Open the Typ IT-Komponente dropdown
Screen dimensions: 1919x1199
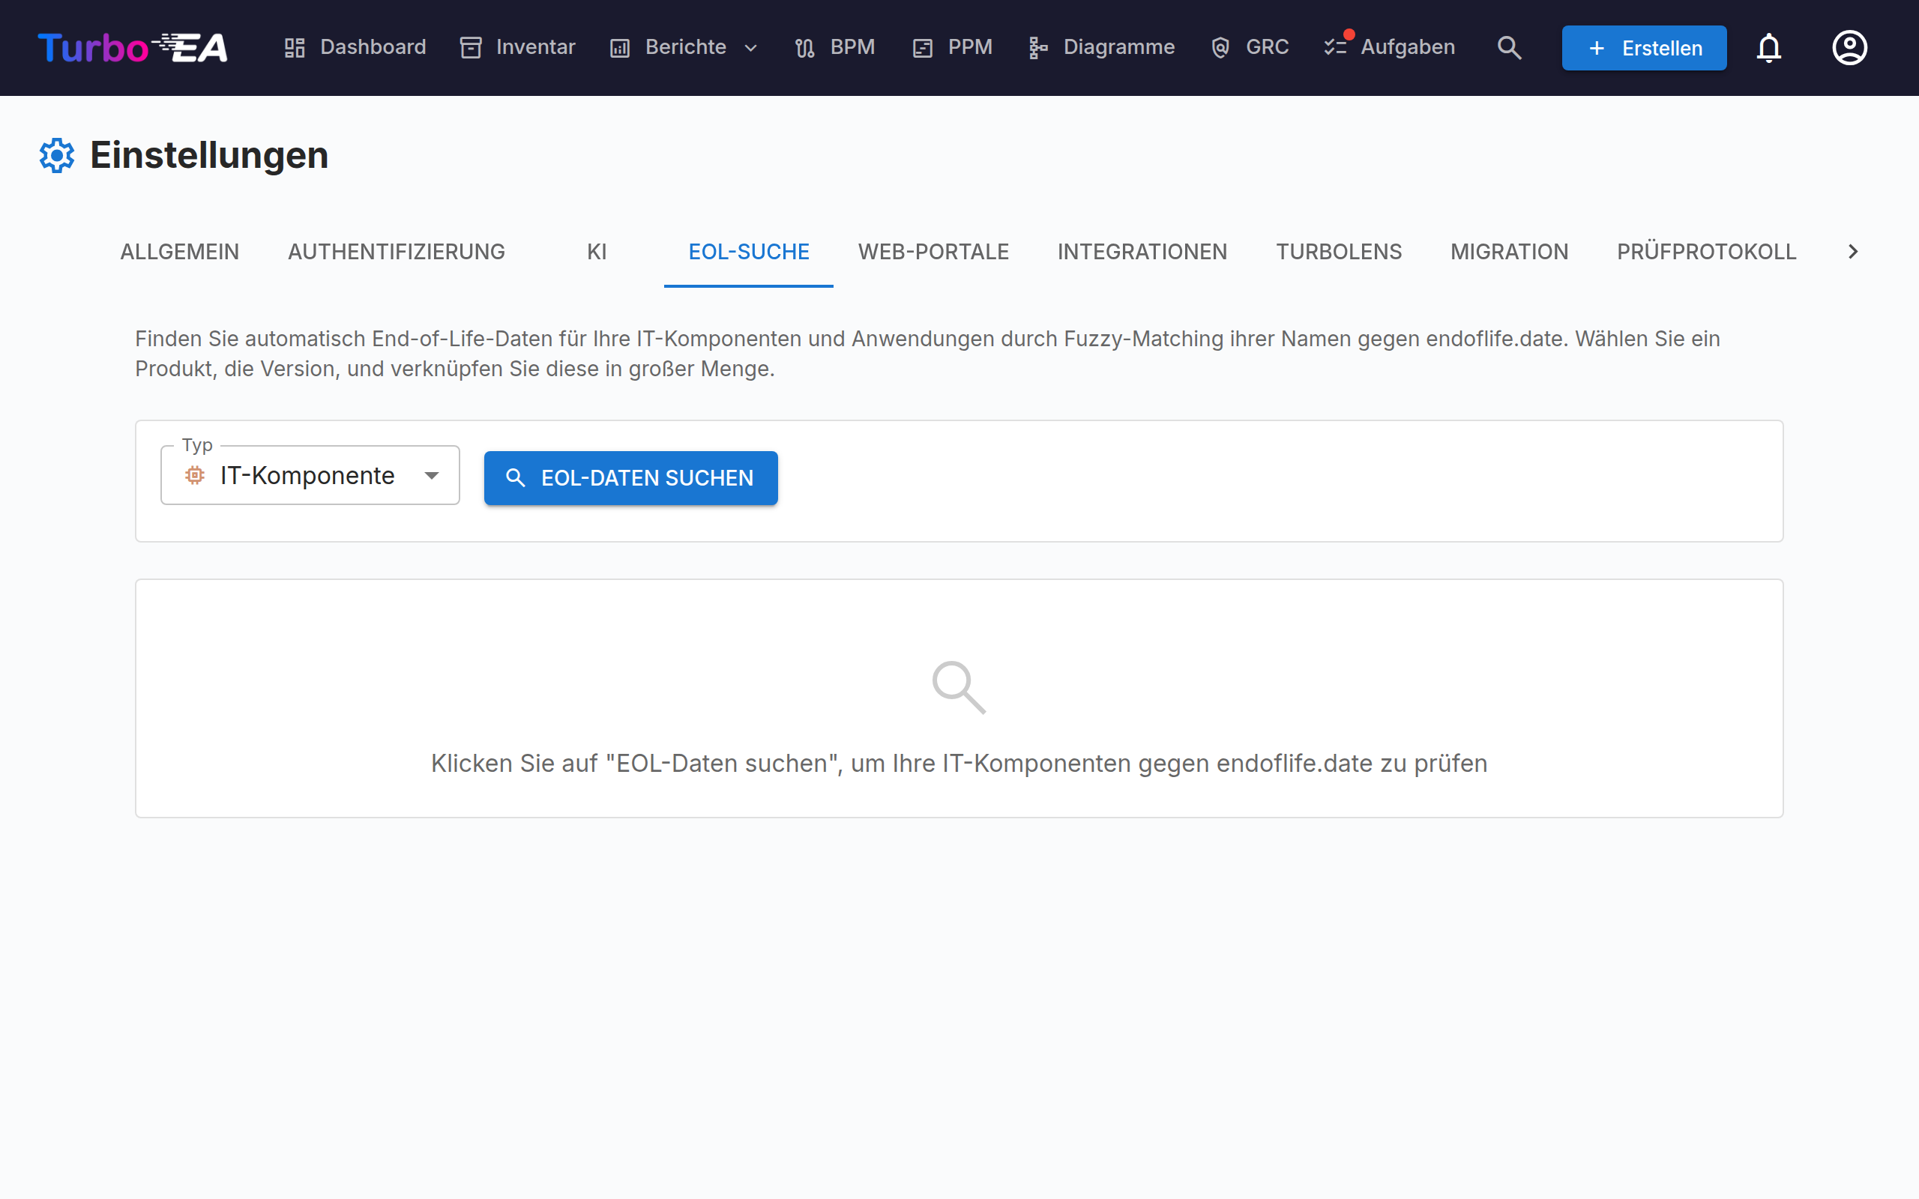[310, 475]
